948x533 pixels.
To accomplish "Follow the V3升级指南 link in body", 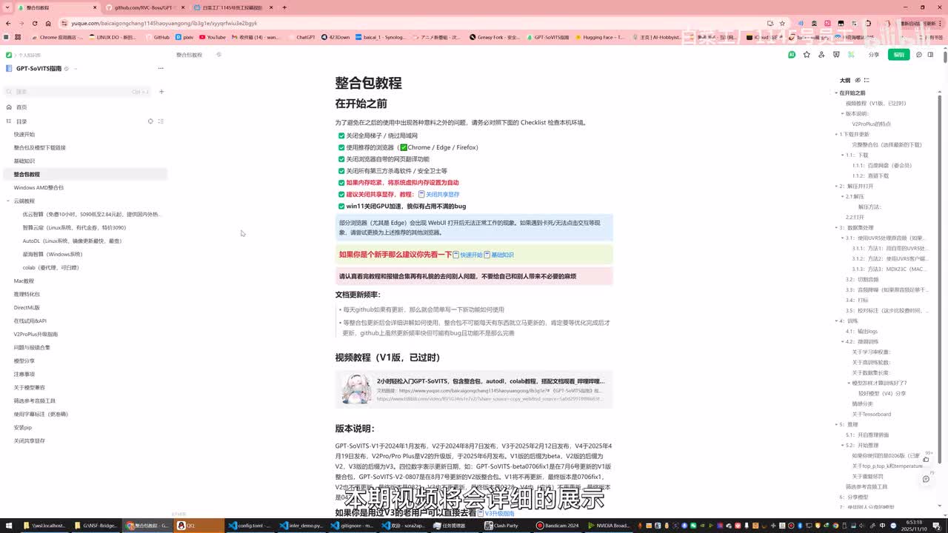I will (495, 513).
